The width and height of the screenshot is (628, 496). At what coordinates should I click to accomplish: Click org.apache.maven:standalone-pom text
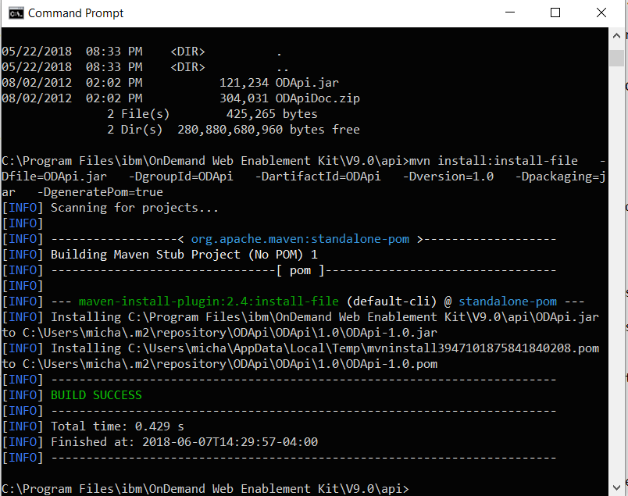tap(300, 239)
